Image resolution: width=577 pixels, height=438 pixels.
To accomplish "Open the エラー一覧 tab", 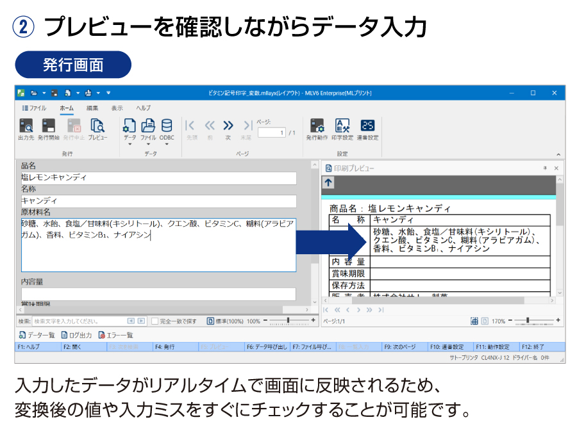I will point(115,335).
